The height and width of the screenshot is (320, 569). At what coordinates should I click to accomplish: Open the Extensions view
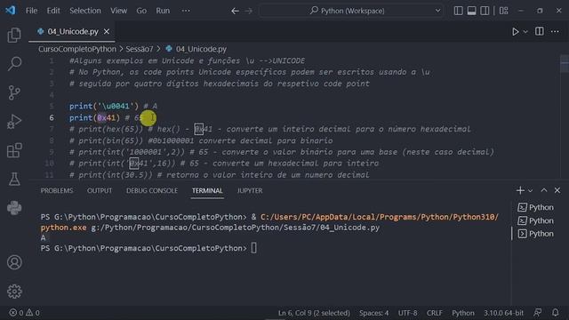pos(14,150)
